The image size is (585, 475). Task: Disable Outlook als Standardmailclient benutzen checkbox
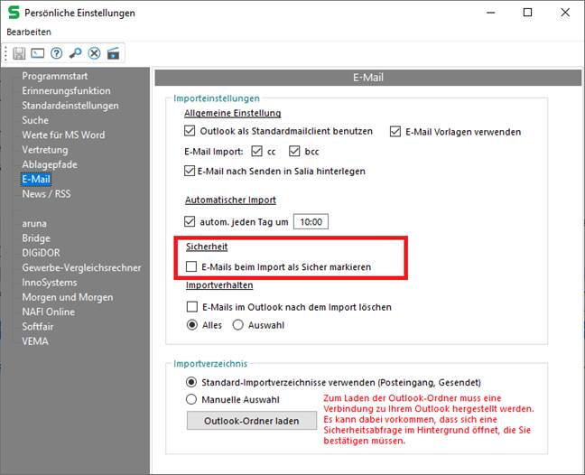coord(190,131)
